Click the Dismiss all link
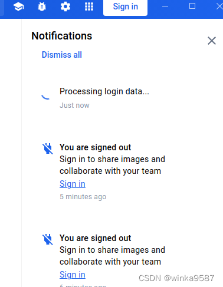Viewport: 223px width, 287px height. point(62,55)
